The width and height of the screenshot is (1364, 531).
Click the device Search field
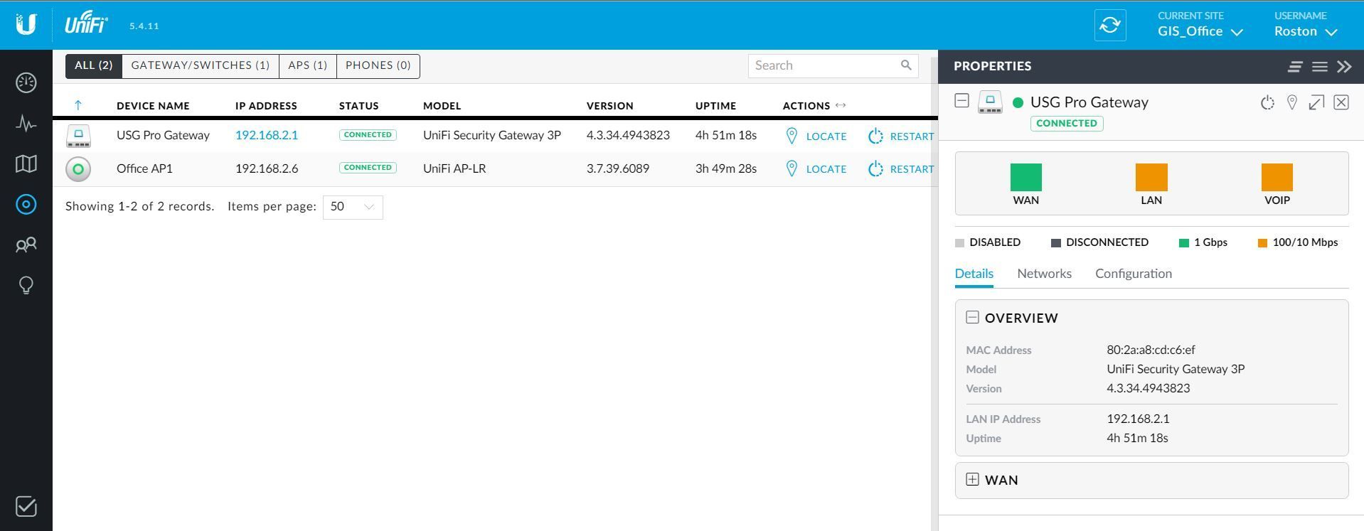[x=825, y=65]
